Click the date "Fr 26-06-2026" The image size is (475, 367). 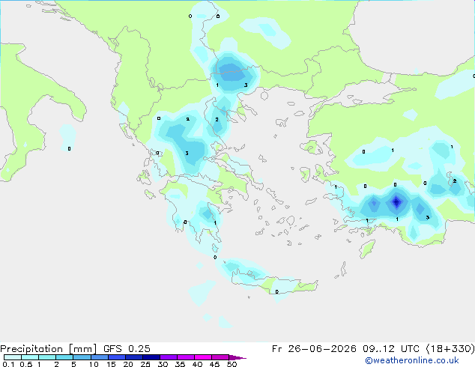pos(314,349)
